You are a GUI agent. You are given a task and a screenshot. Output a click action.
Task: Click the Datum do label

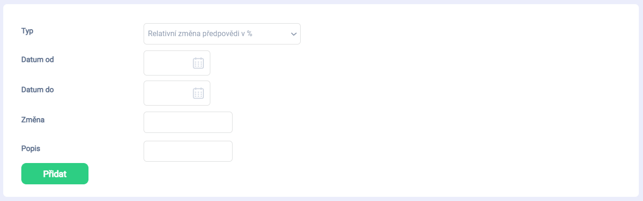click(x=38, y=89)
